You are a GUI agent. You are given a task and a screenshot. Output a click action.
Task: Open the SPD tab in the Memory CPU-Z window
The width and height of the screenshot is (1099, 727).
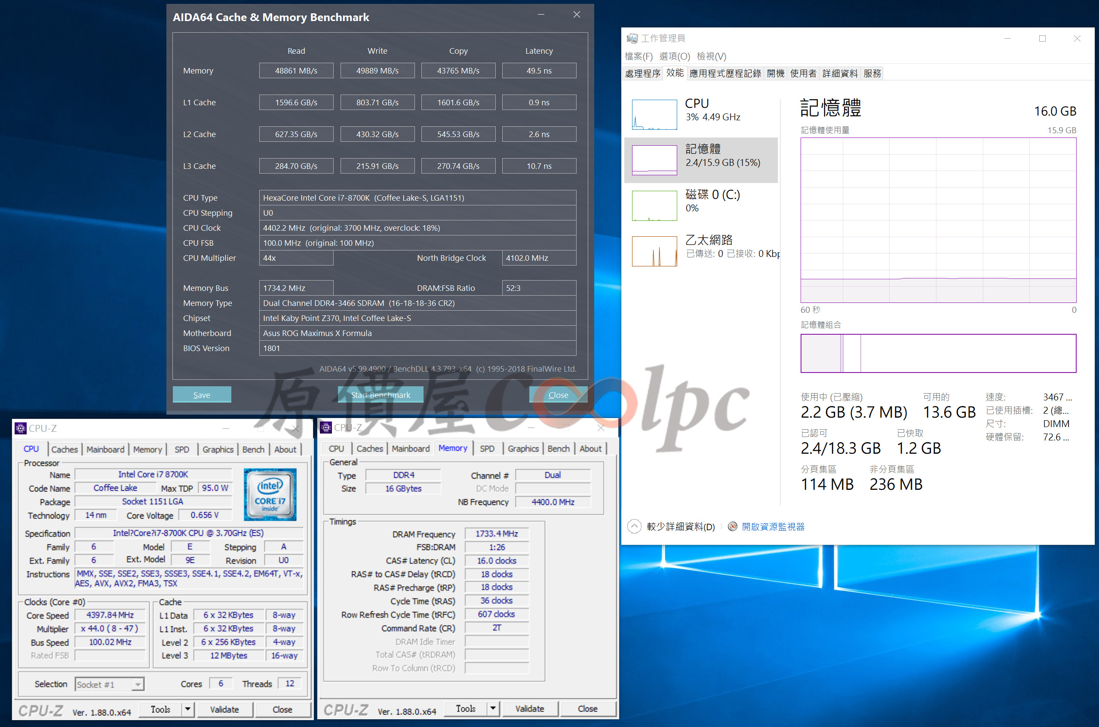click(487, 448)
